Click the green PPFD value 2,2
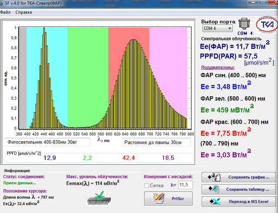Image resolution: width=278 pixels, height=213 pixels. (x=87, y=158)
